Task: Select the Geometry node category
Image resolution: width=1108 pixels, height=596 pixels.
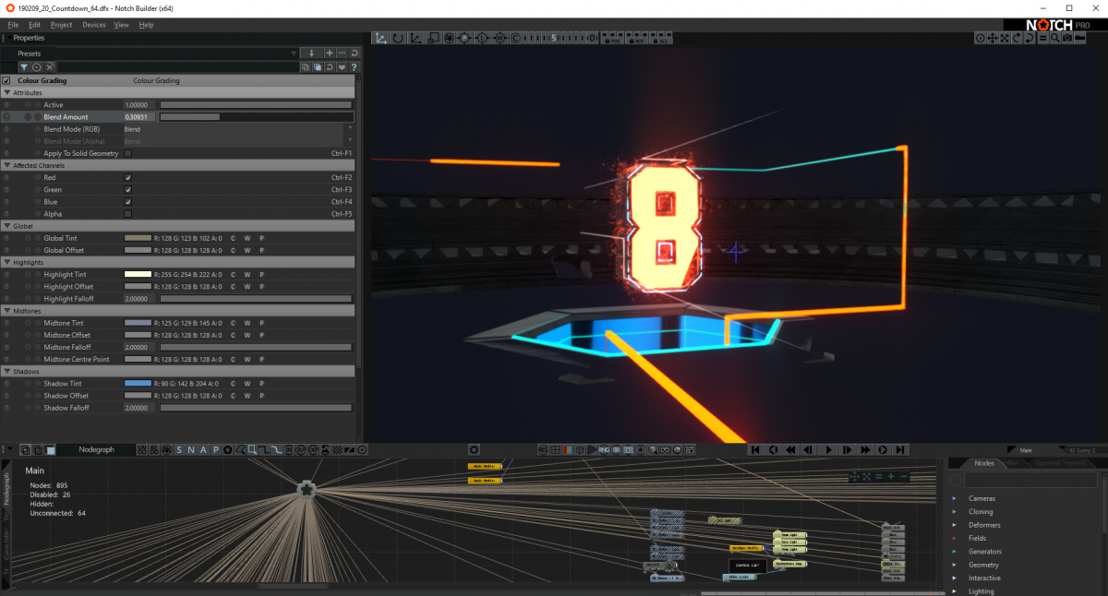Action: (983, 565)
